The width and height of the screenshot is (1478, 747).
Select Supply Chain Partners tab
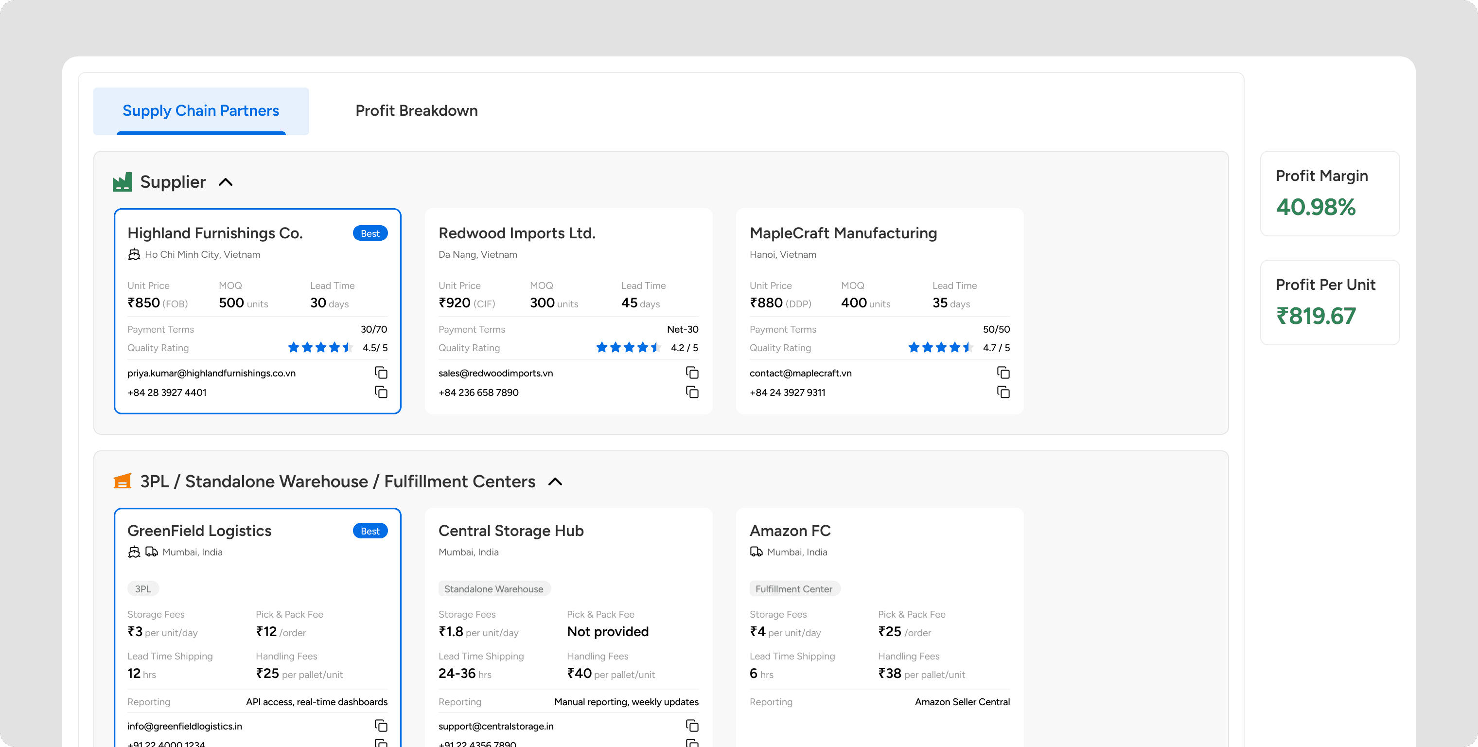201,111
